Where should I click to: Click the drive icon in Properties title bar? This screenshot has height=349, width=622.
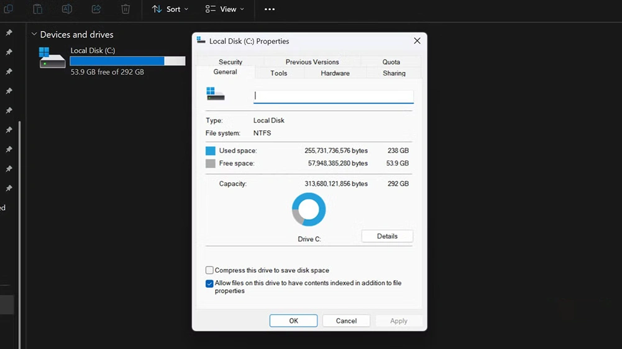(201, 41)
